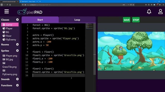Select the Player.png sprite
165x92 pixels.
(x=11, y=56)
